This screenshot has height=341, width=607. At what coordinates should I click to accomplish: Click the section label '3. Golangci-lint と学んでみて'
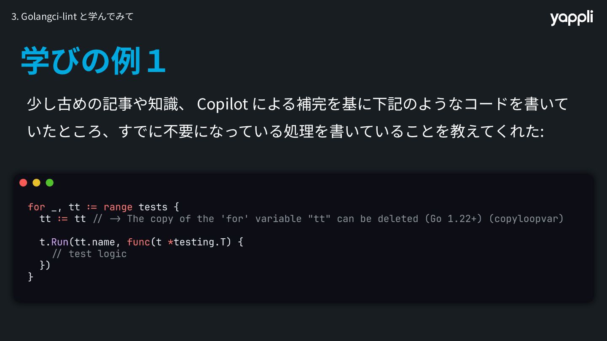point(72,16)
